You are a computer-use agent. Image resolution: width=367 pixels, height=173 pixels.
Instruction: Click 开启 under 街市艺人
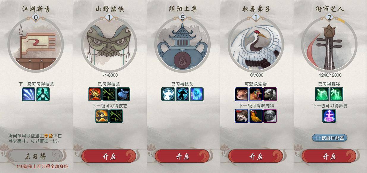click(x=329, y=156)
